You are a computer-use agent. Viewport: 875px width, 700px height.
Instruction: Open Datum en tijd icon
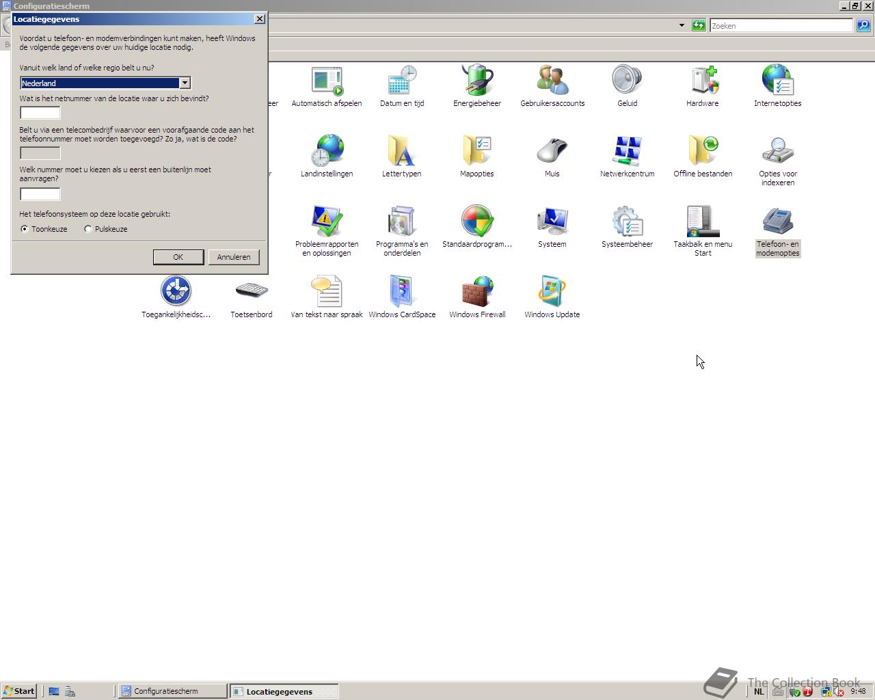click(x=402, y=81)
